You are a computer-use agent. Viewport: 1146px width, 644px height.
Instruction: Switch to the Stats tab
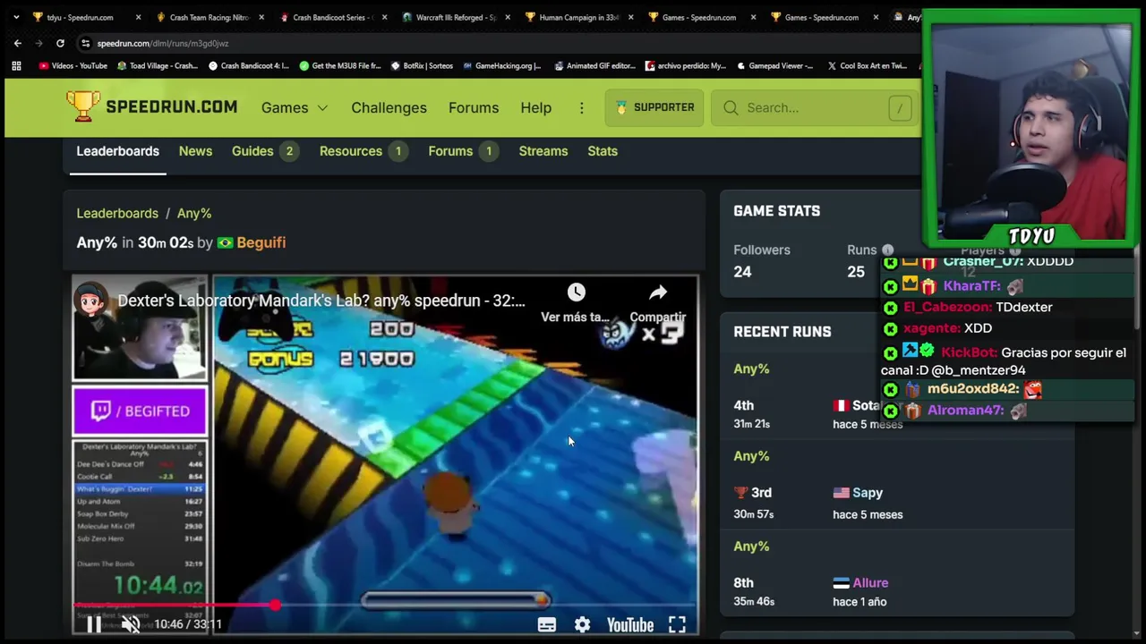point(603,151)
